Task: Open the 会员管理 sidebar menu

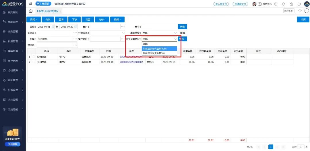Action: (13, 70)
